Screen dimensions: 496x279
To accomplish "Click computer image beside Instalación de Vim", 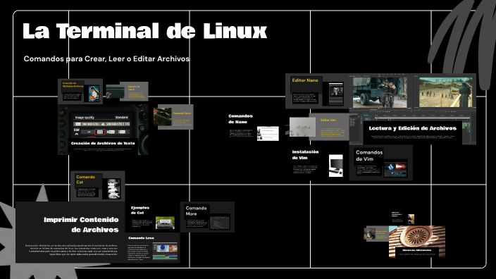I will coord(335,166).
